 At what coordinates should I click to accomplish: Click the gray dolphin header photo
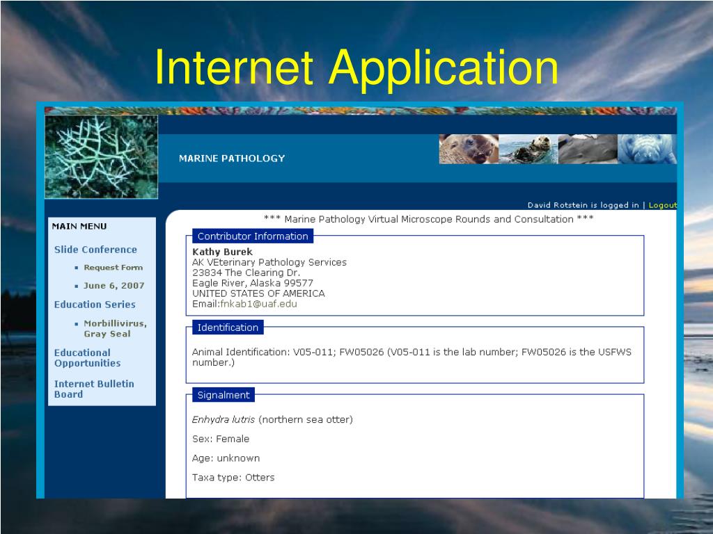tap(588, 149)
